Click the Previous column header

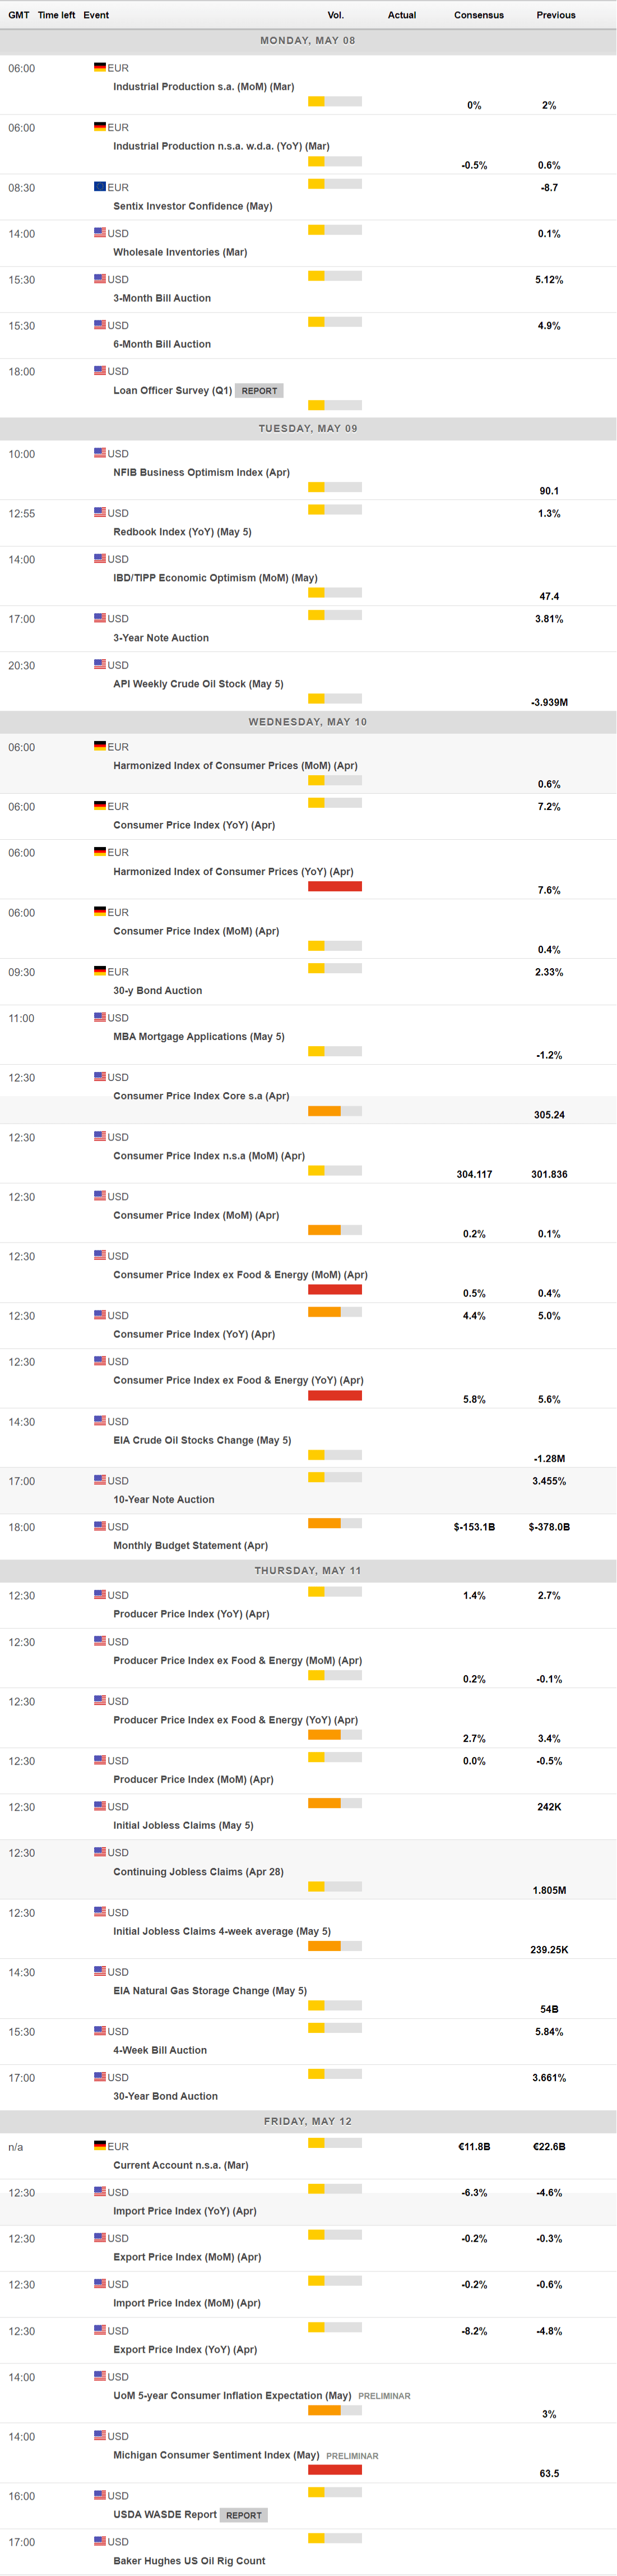(x=555, y=15)
